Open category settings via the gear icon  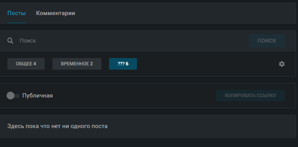point(282,64)
